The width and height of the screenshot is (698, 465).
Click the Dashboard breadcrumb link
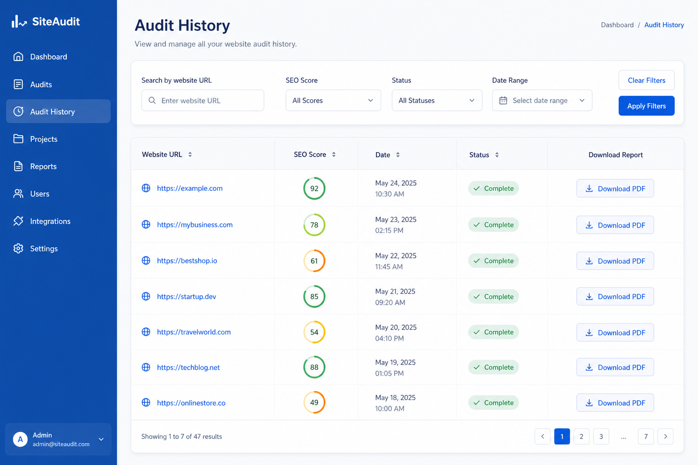coord(617,25)
